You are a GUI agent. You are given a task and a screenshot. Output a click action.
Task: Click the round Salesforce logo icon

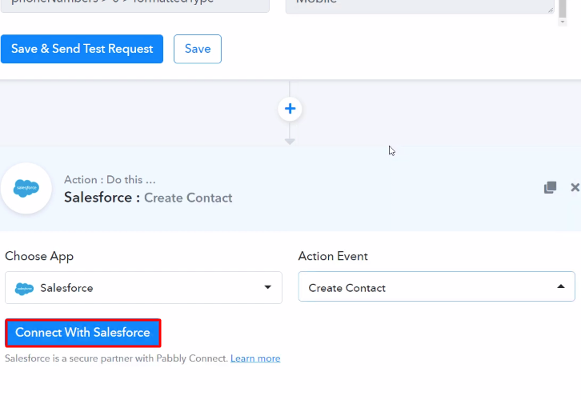[26, 188]
